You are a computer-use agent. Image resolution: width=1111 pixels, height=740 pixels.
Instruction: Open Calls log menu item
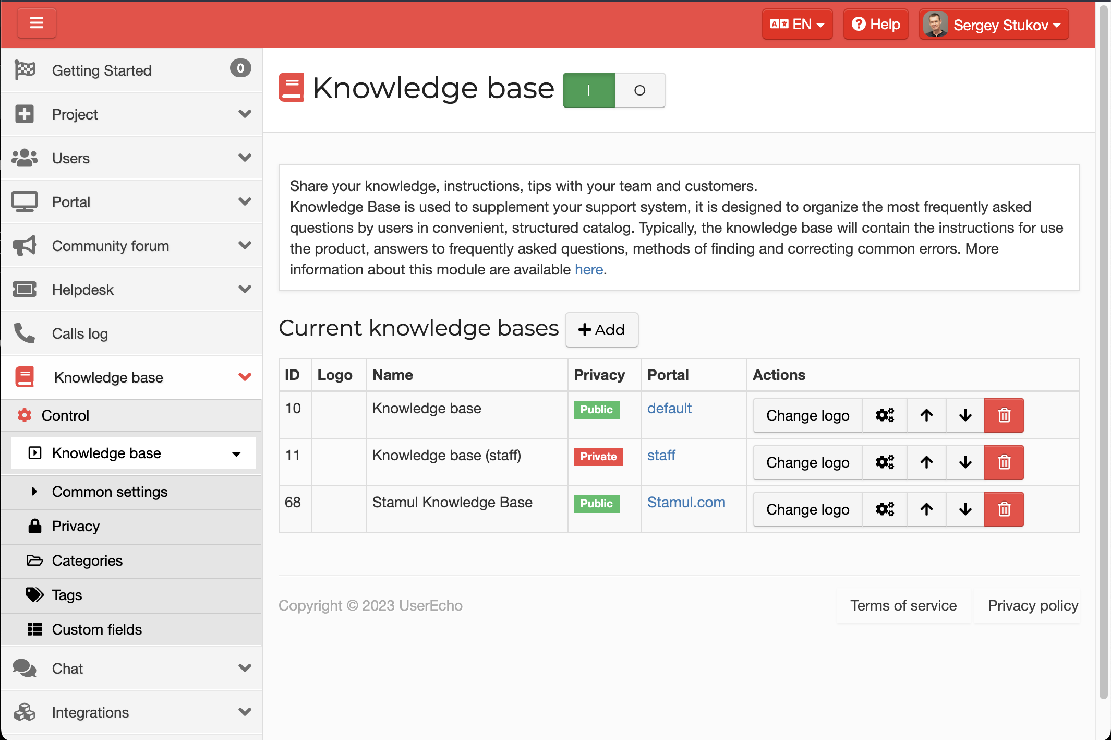point(131,333)
